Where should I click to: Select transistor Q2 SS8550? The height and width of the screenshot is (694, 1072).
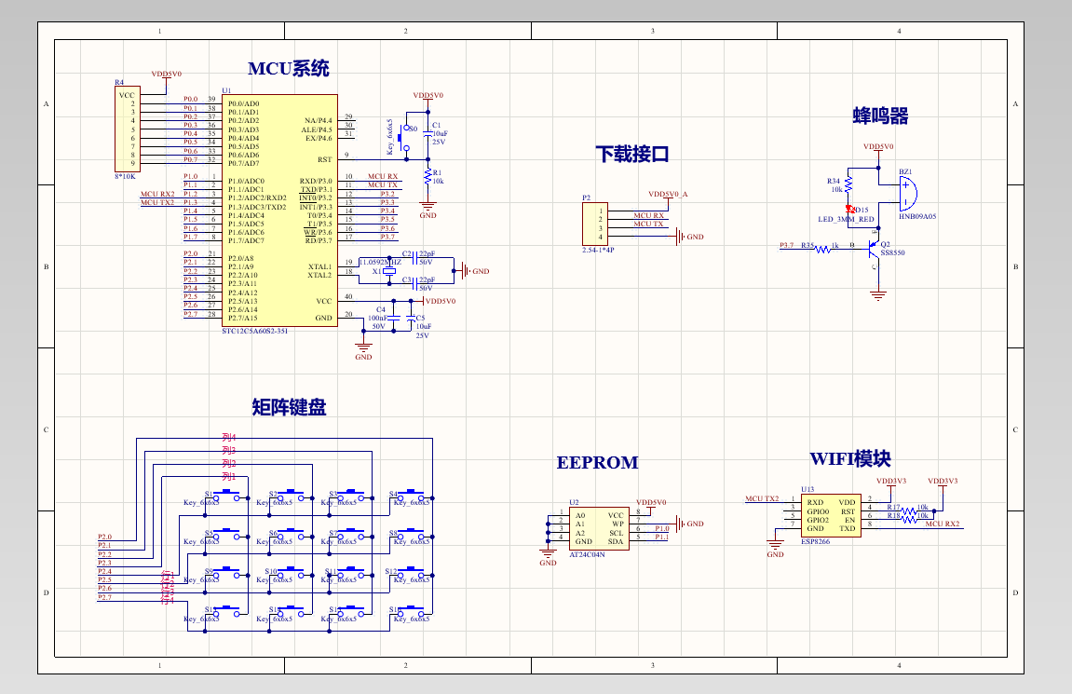click(875, 247)
